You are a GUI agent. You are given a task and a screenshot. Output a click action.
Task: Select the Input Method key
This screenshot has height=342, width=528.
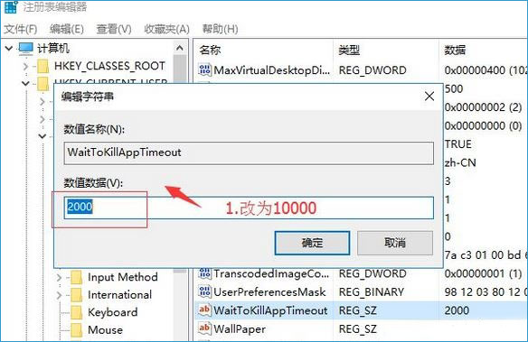(x=123, y=277)
